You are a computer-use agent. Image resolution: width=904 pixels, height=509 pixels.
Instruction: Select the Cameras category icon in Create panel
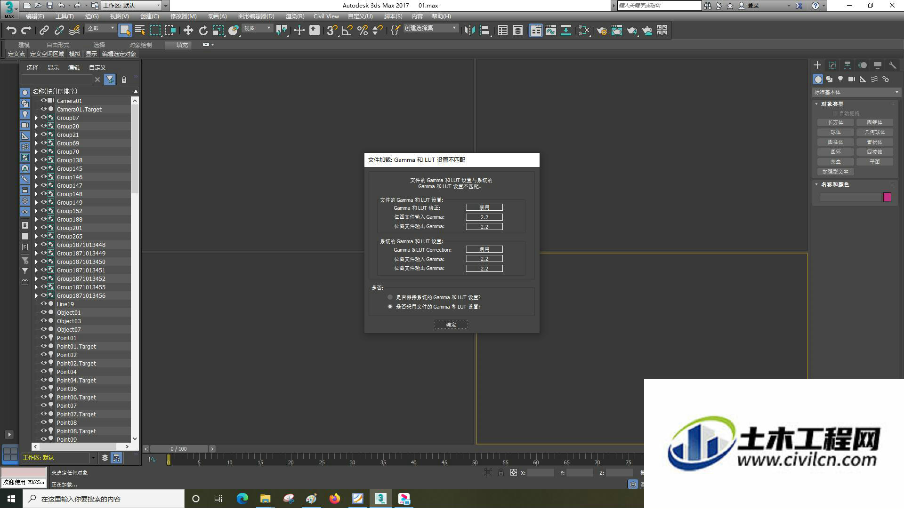point(852,79)
